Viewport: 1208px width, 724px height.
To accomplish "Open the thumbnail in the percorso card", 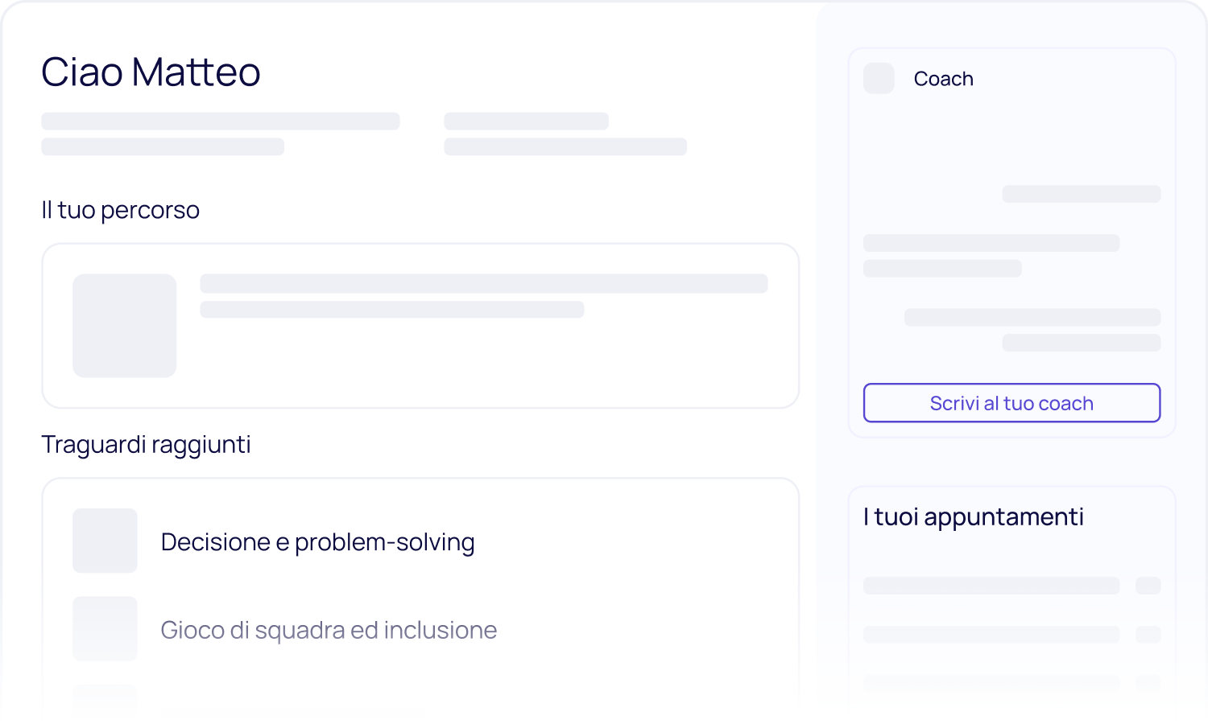I will pos(125,326).
